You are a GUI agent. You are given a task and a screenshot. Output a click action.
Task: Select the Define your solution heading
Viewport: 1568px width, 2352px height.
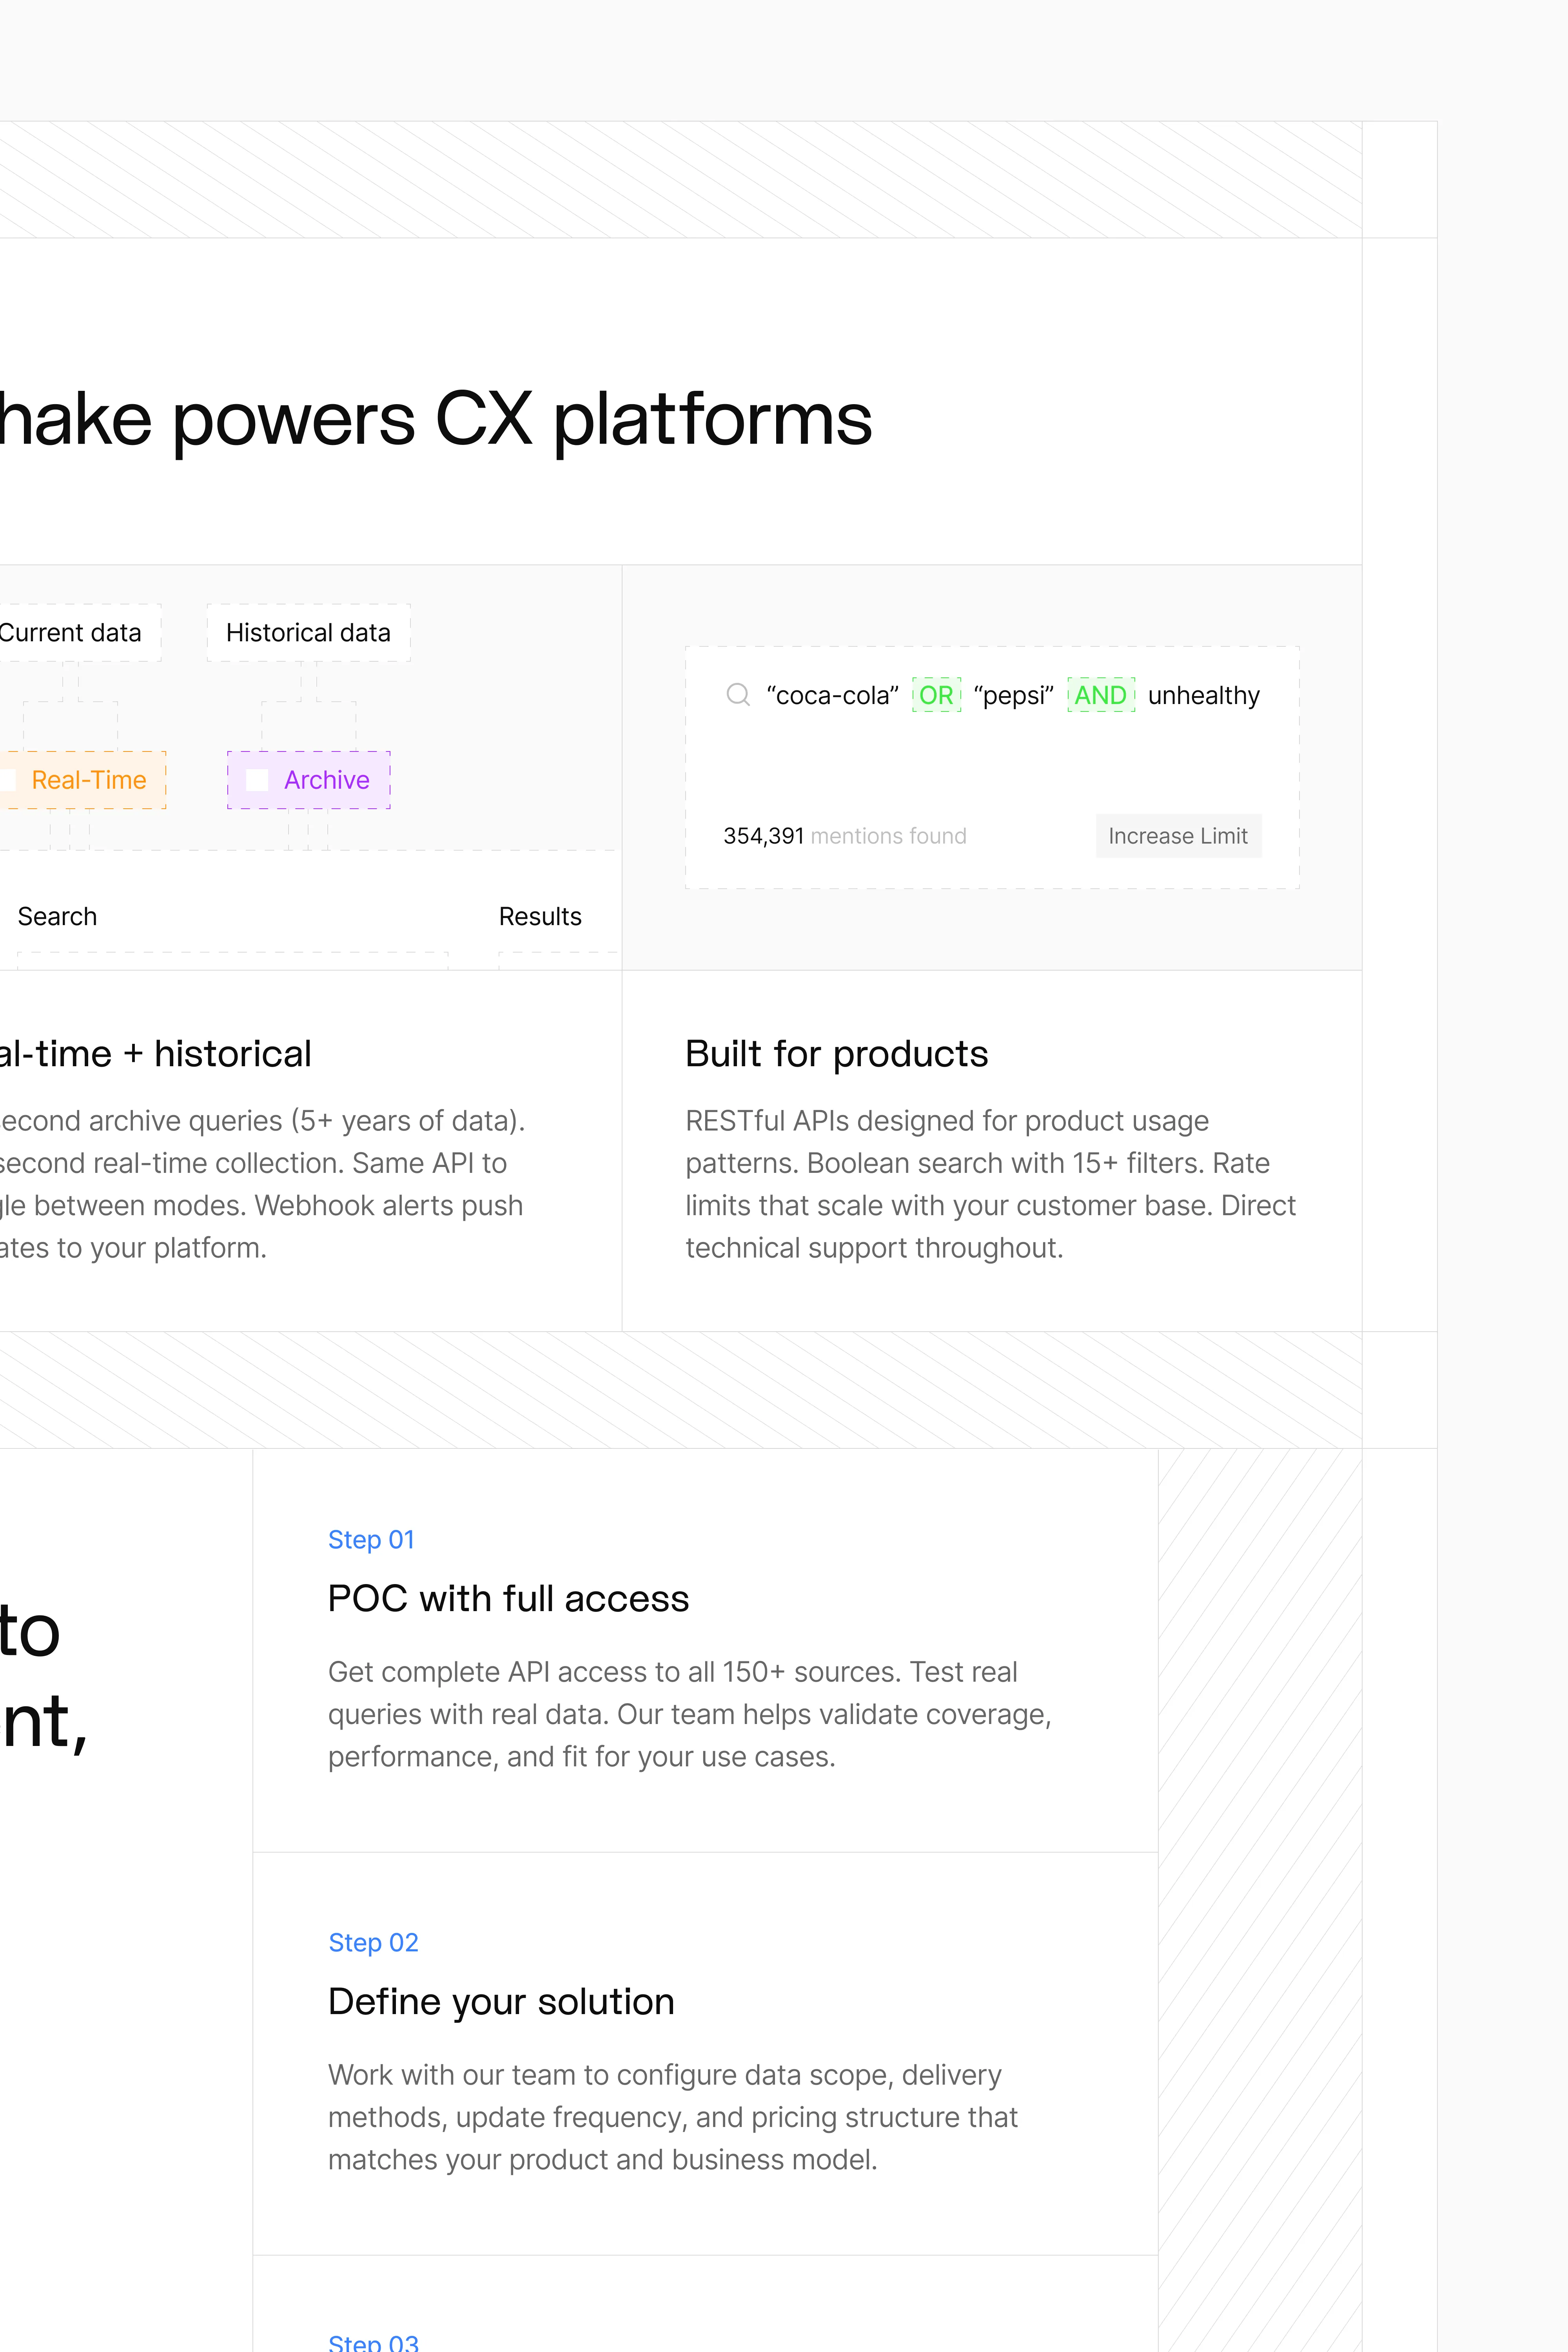tap(501, 2002)
